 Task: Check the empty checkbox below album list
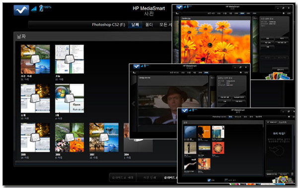point(226,180)
